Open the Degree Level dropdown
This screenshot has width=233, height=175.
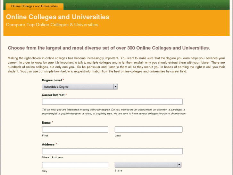[80, 87]
